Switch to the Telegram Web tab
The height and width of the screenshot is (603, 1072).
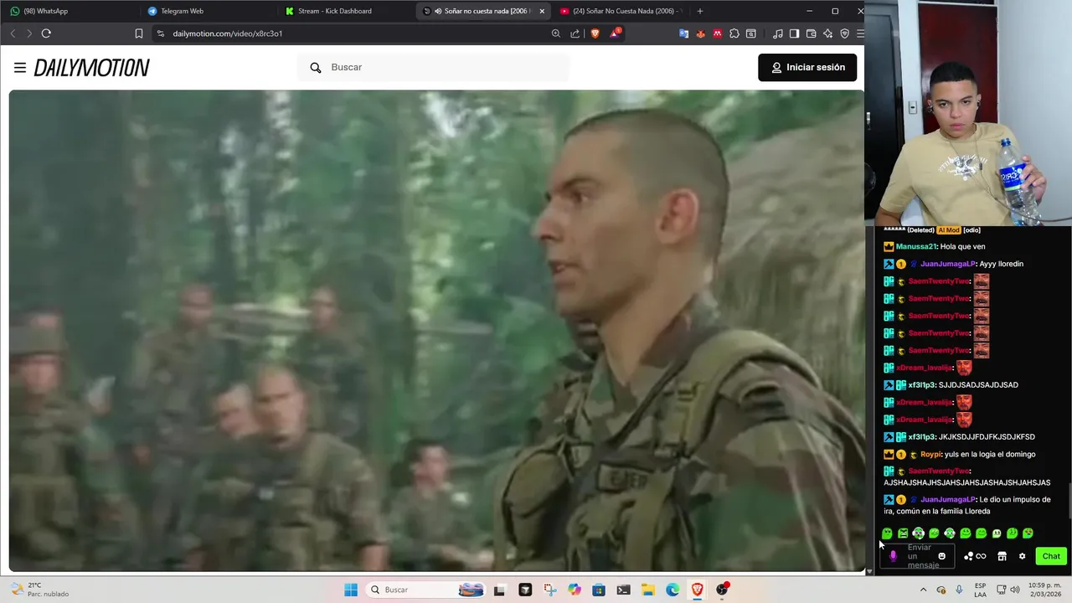point(205,11)
